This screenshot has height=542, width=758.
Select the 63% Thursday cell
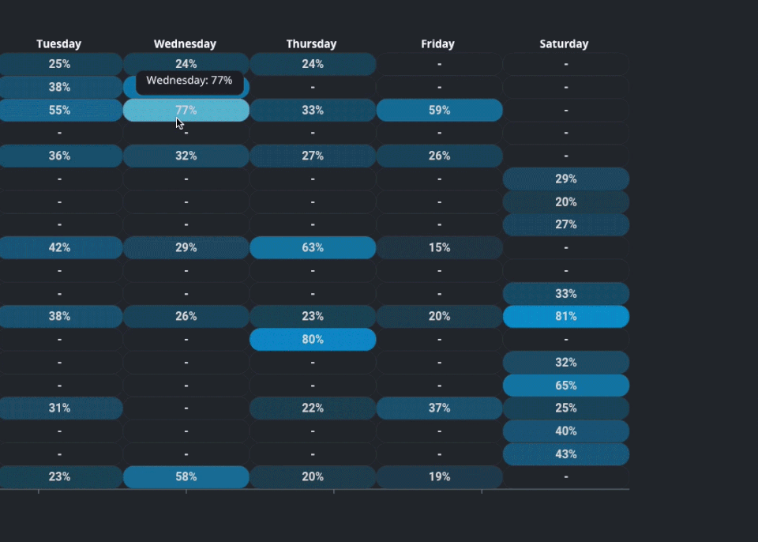pos(313,248)
